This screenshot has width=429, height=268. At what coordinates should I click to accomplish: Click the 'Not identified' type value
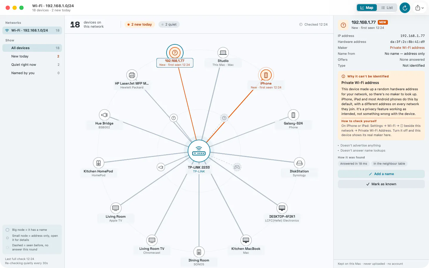coord(414,66)
